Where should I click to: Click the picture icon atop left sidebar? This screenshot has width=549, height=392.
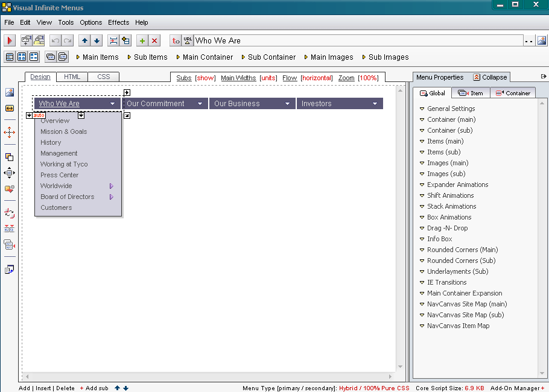pyautogui.click(x=10, y=92)
